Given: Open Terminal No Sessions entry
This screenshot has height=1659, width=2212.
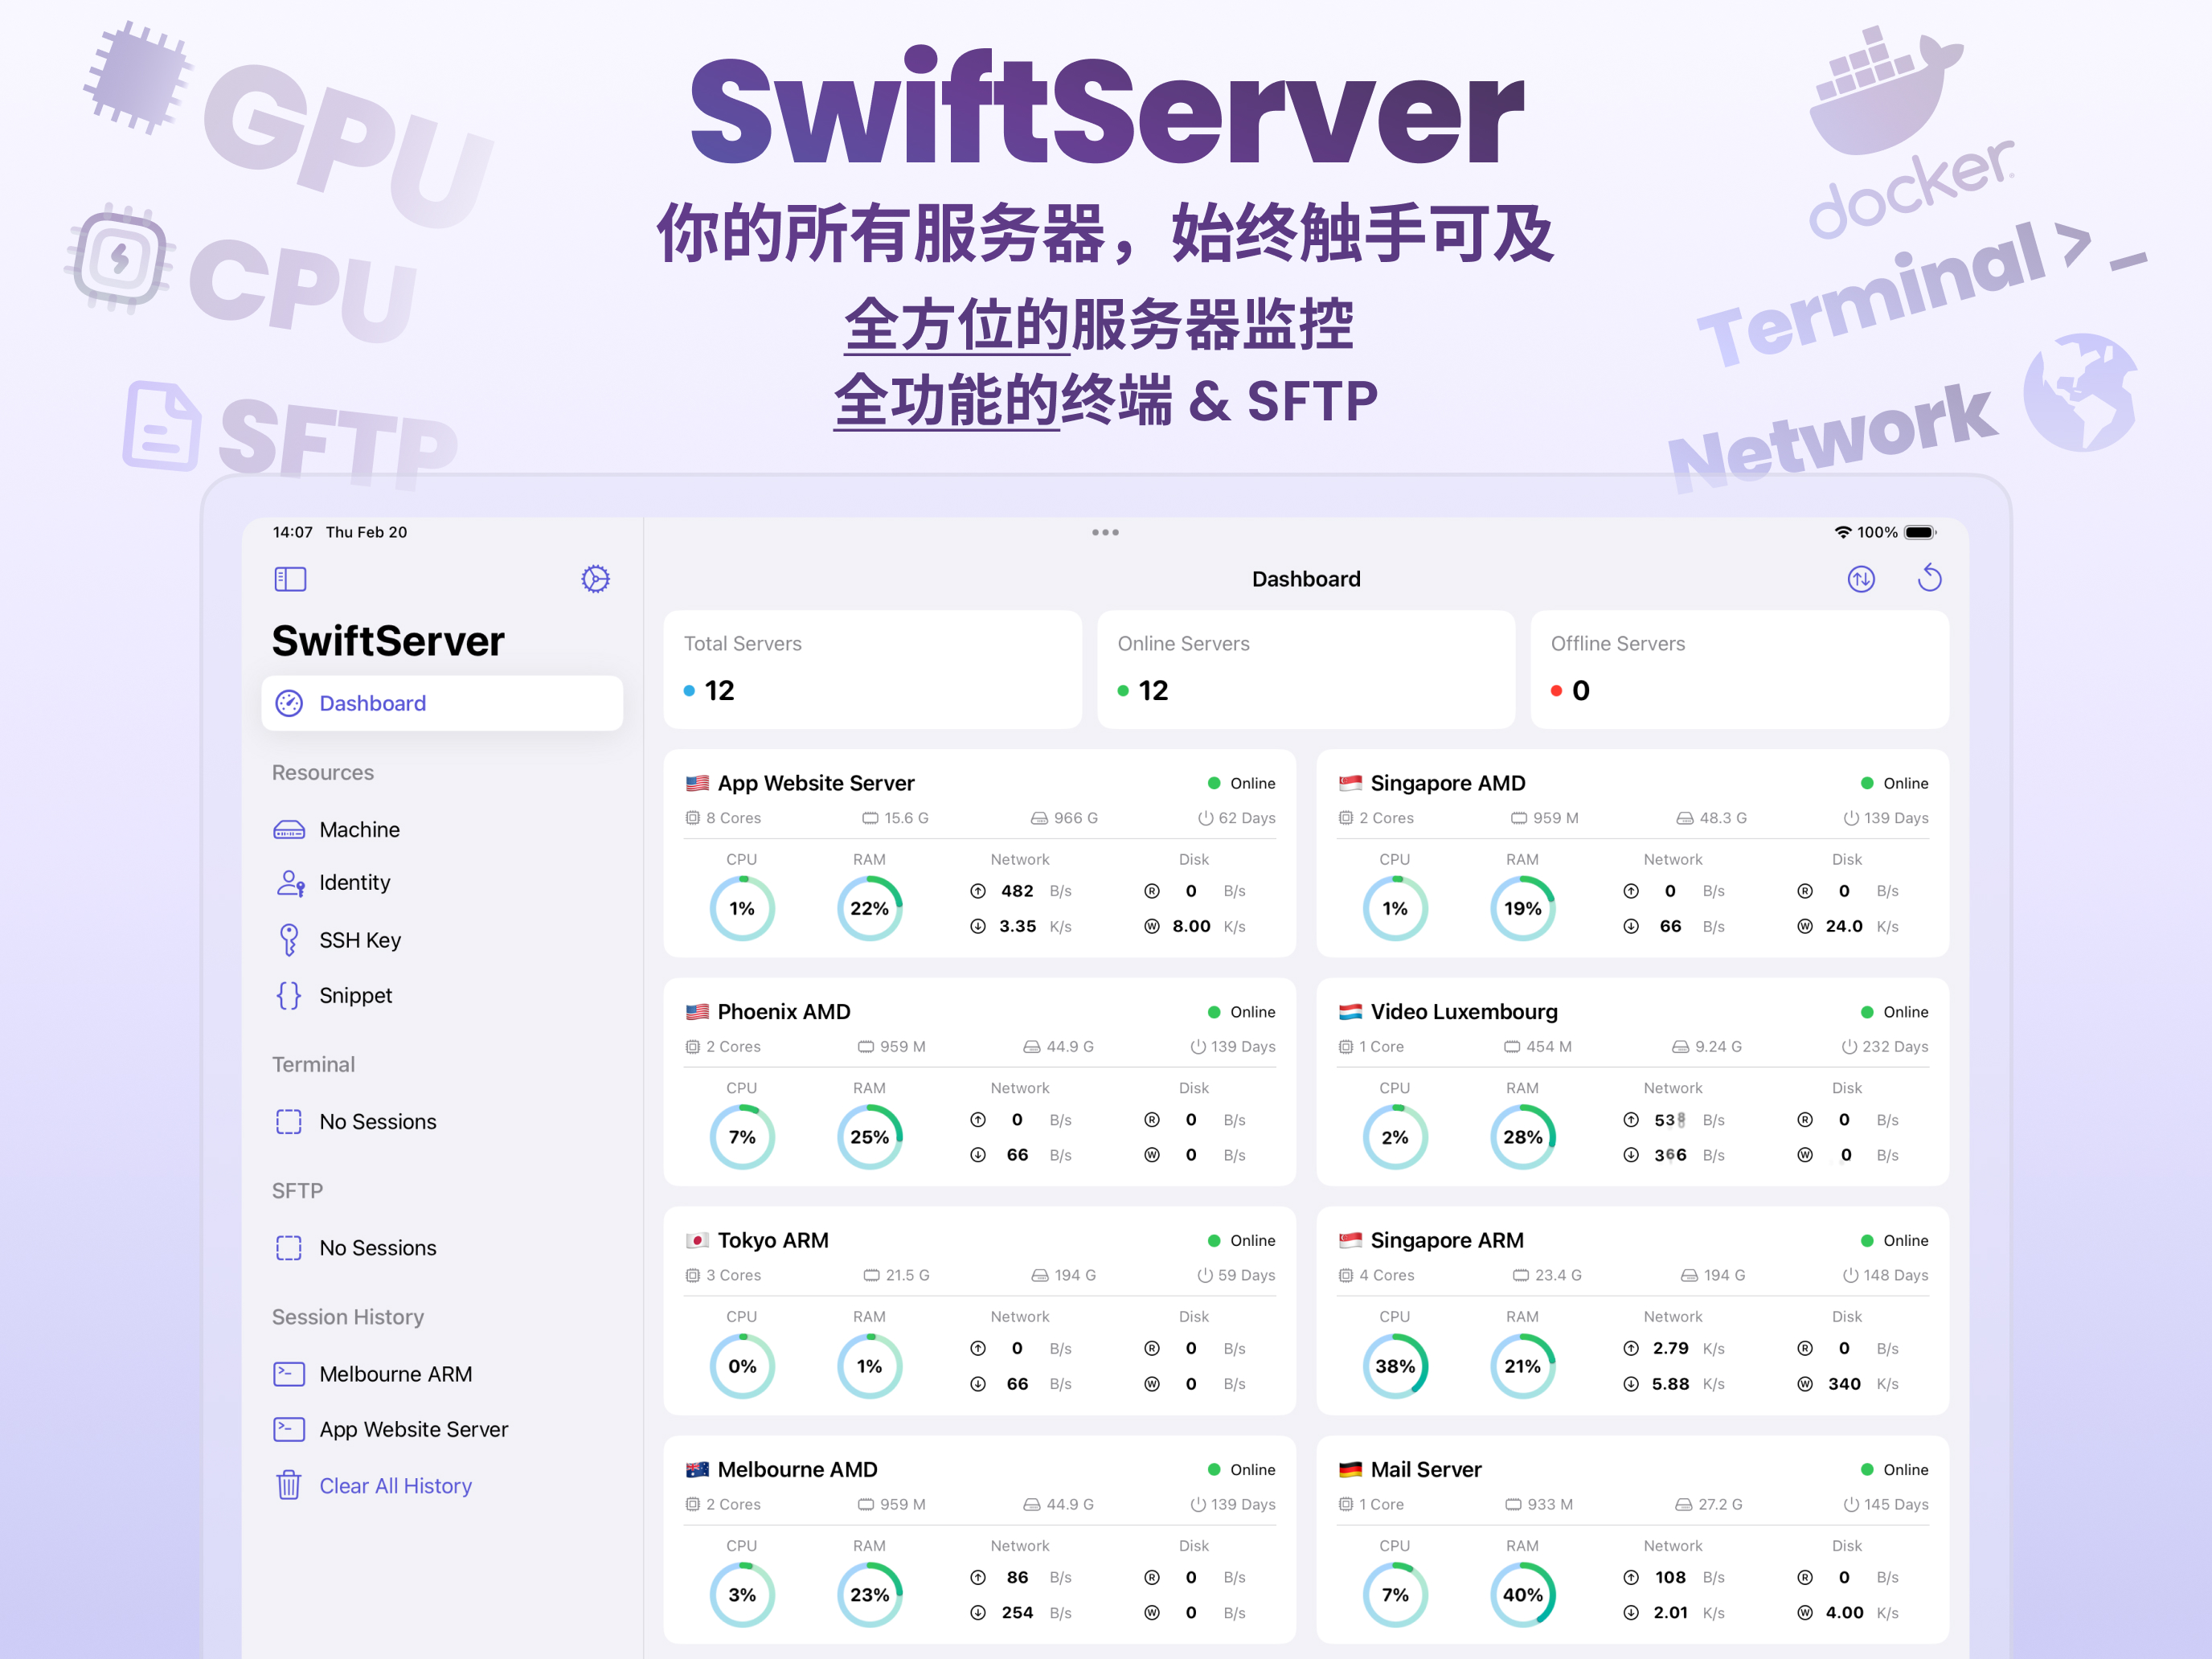Looking at the screenshot, I should click(377, 1121).
